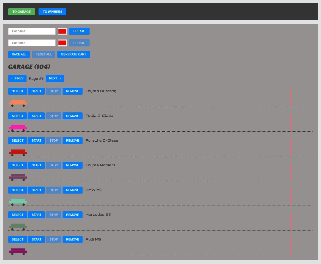Remove the Toyota Model S car

(x=73, y=165)
